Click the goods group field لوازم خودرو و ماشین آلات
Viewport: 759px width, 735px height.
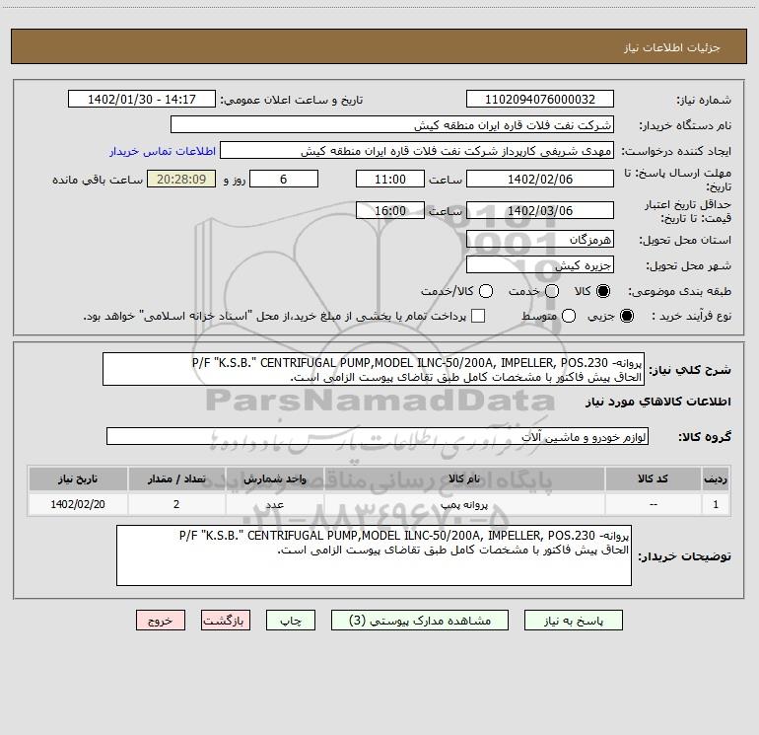[x=378, y=436]
